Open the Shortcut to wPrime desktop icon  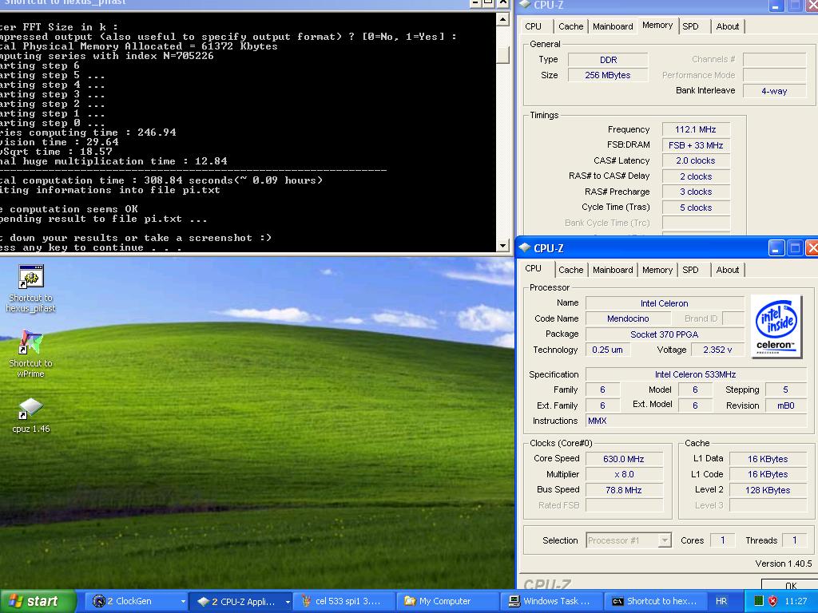tap(31, 353)
